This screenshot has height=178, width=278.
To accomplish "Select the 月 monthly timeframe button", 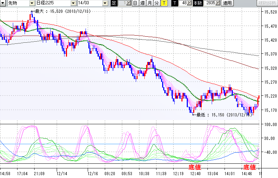I will click(149, 3).
